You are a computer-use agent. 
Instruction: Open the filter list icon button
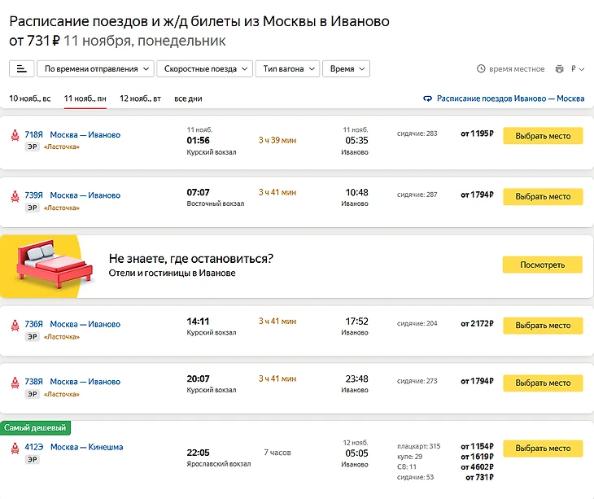click(x=21, y=69)
